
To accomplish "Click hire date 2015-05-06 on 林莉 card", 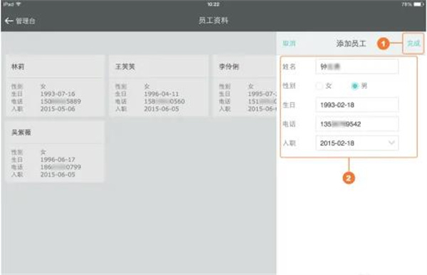I will coord(58,109).
